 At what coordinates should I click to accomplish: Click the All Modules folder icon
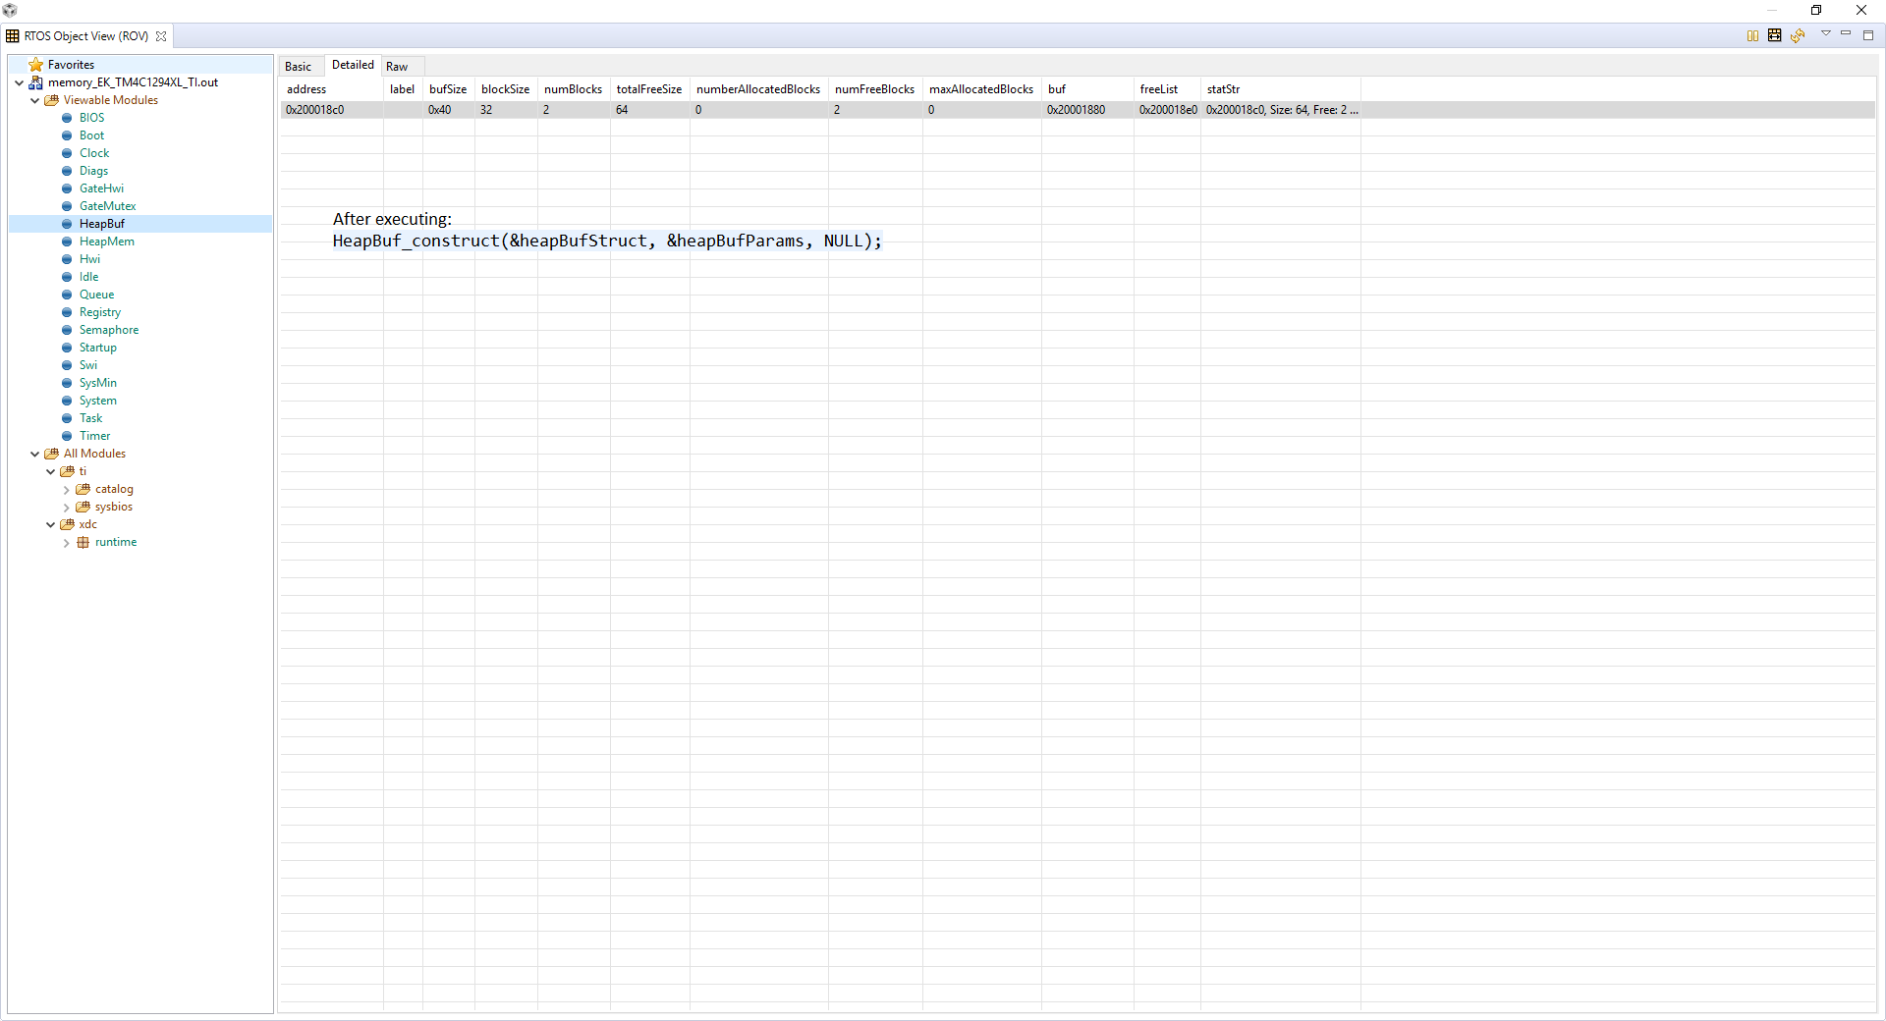point(52,454)
